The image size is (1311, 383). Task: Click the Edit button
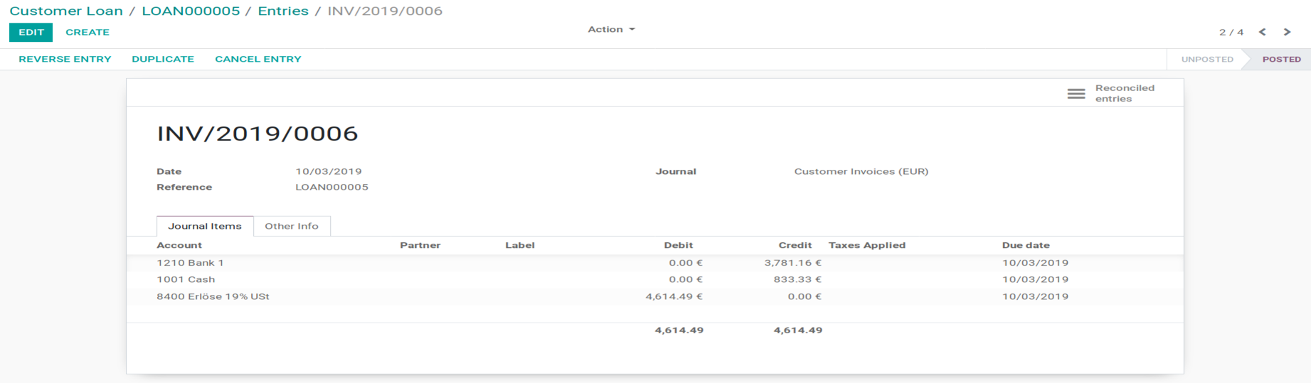[31, 32]
